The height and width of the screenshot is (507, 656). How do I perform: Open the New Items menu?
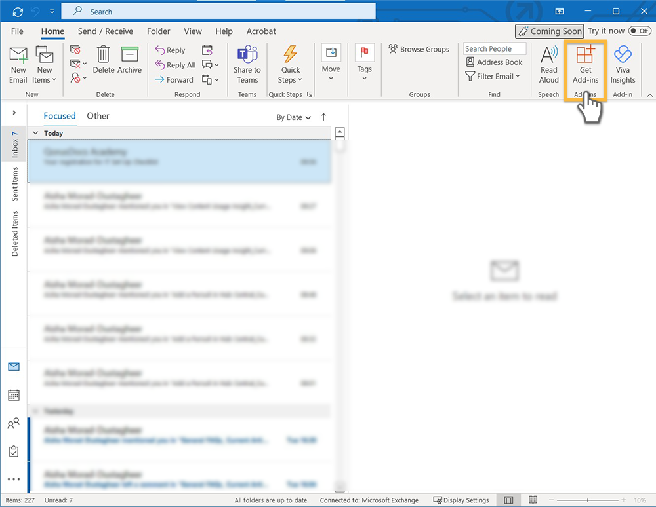[45, 64]
